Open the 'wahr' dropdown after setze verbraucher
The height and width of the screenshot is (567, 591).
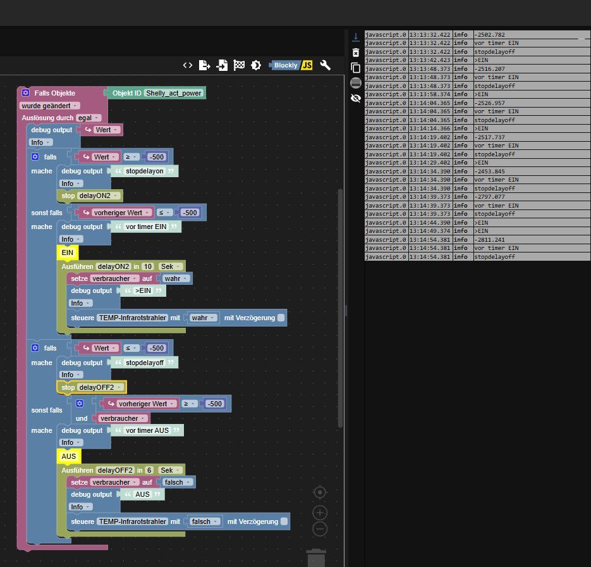176,278
